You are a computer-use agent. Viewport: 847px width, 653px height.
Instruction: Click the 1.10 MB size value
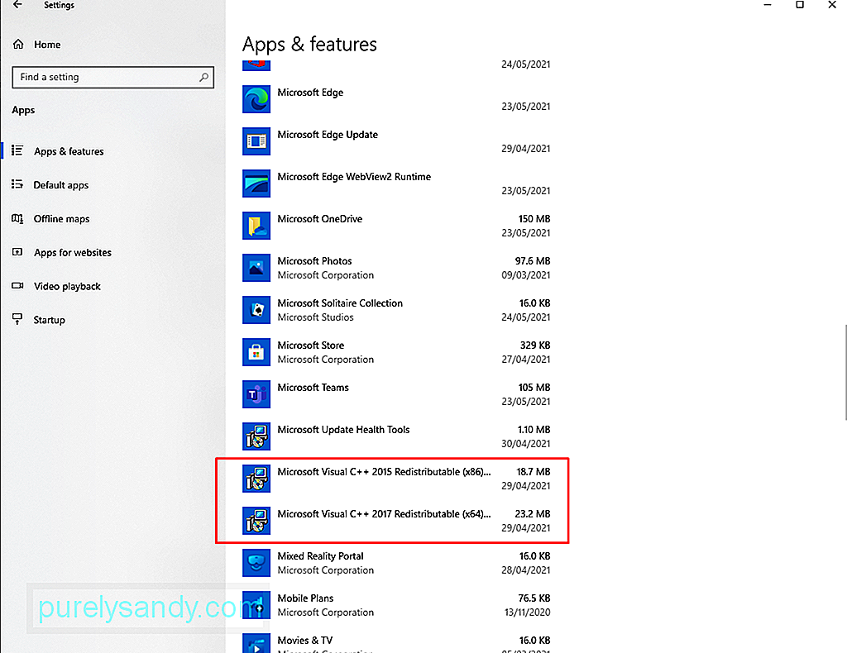click(x=534, y=430)
